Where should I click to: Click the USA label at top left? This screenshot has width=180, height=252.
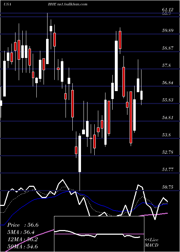(x=7, y=4)
